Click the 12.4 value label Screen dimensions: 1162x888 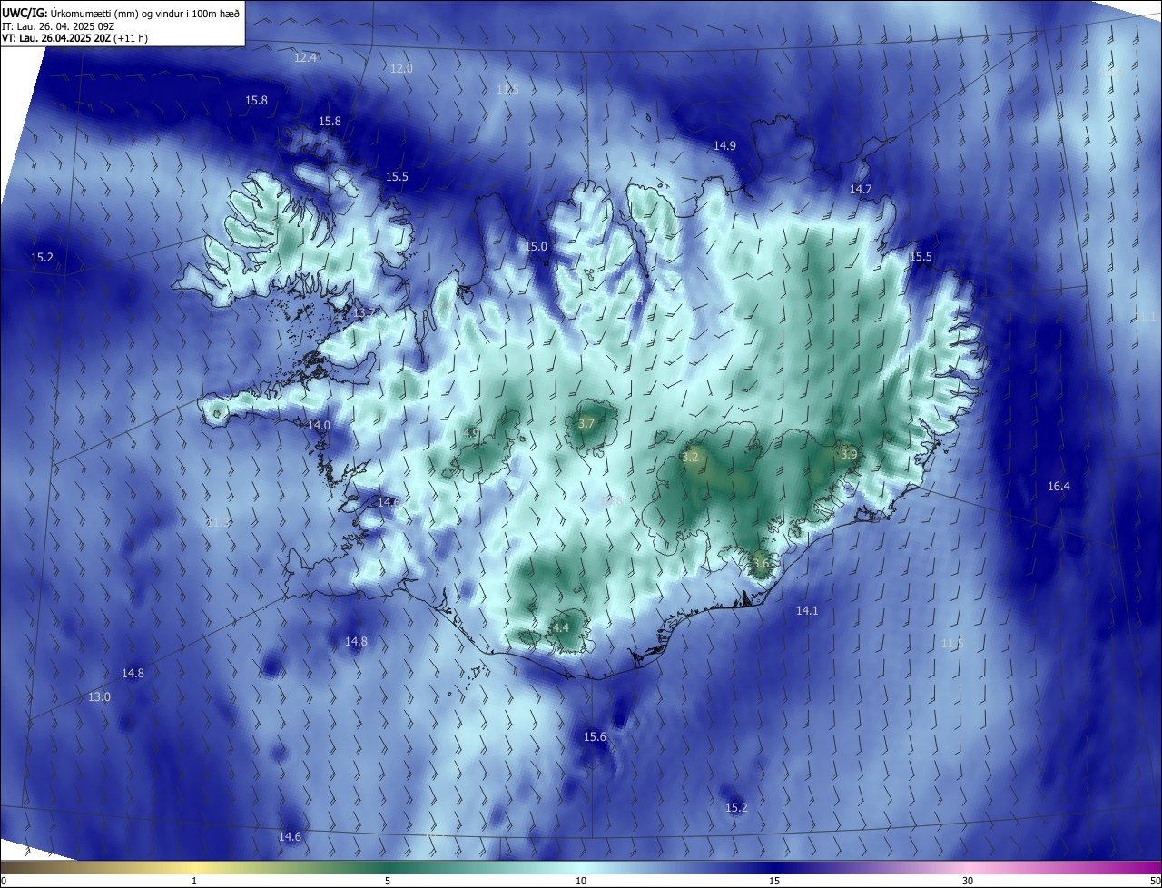point(306,57)
